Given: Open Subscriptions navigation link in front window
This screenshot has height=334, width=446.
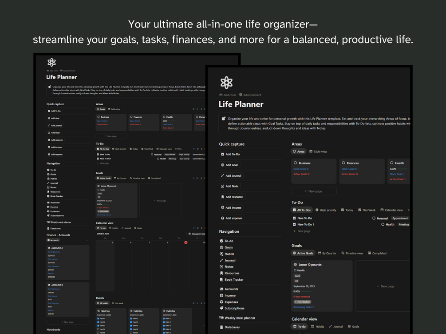Looking at the screenshot, I should point(232,308).
